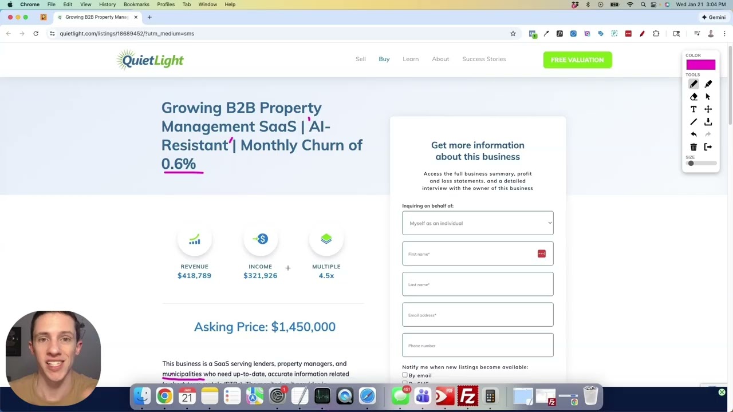
Task: Open the eyedropper color picker extension
Action: pos(546,34)
